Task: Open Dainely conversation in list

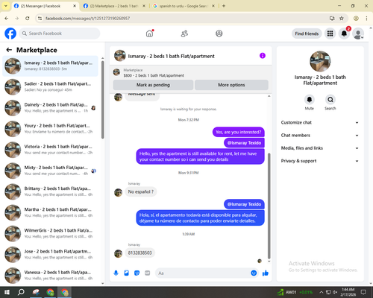Action: [50, 107]
